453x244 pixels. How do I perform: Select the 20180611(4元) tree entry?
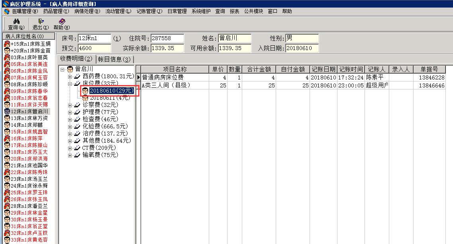(110, 98)
